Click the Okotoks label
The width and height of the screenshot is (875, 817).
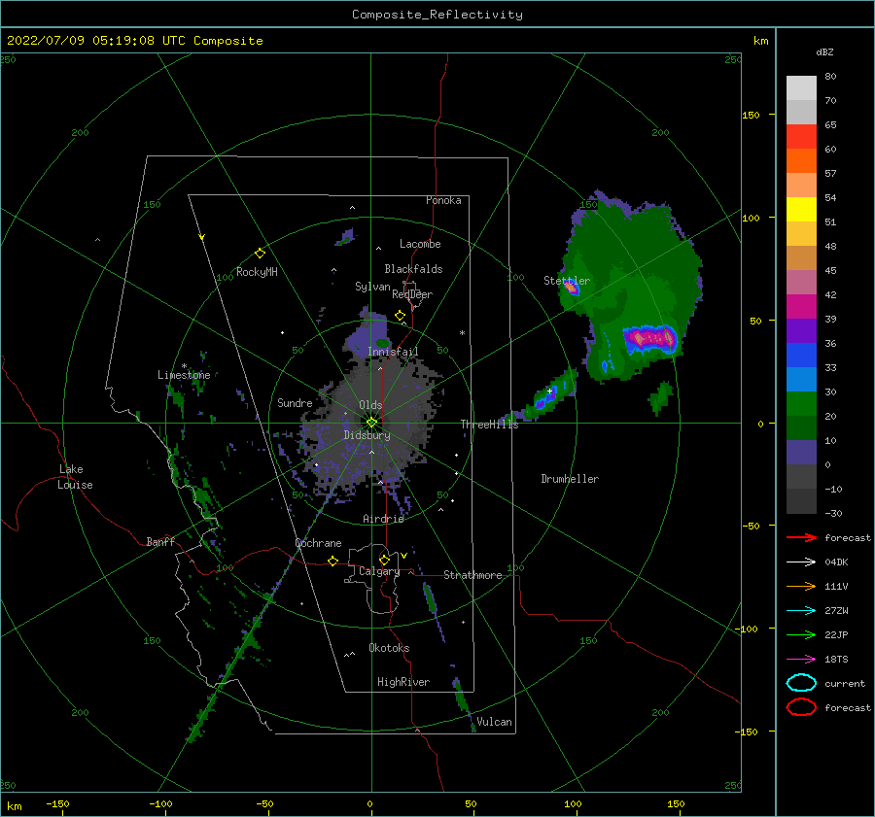(x=389, y=648)
